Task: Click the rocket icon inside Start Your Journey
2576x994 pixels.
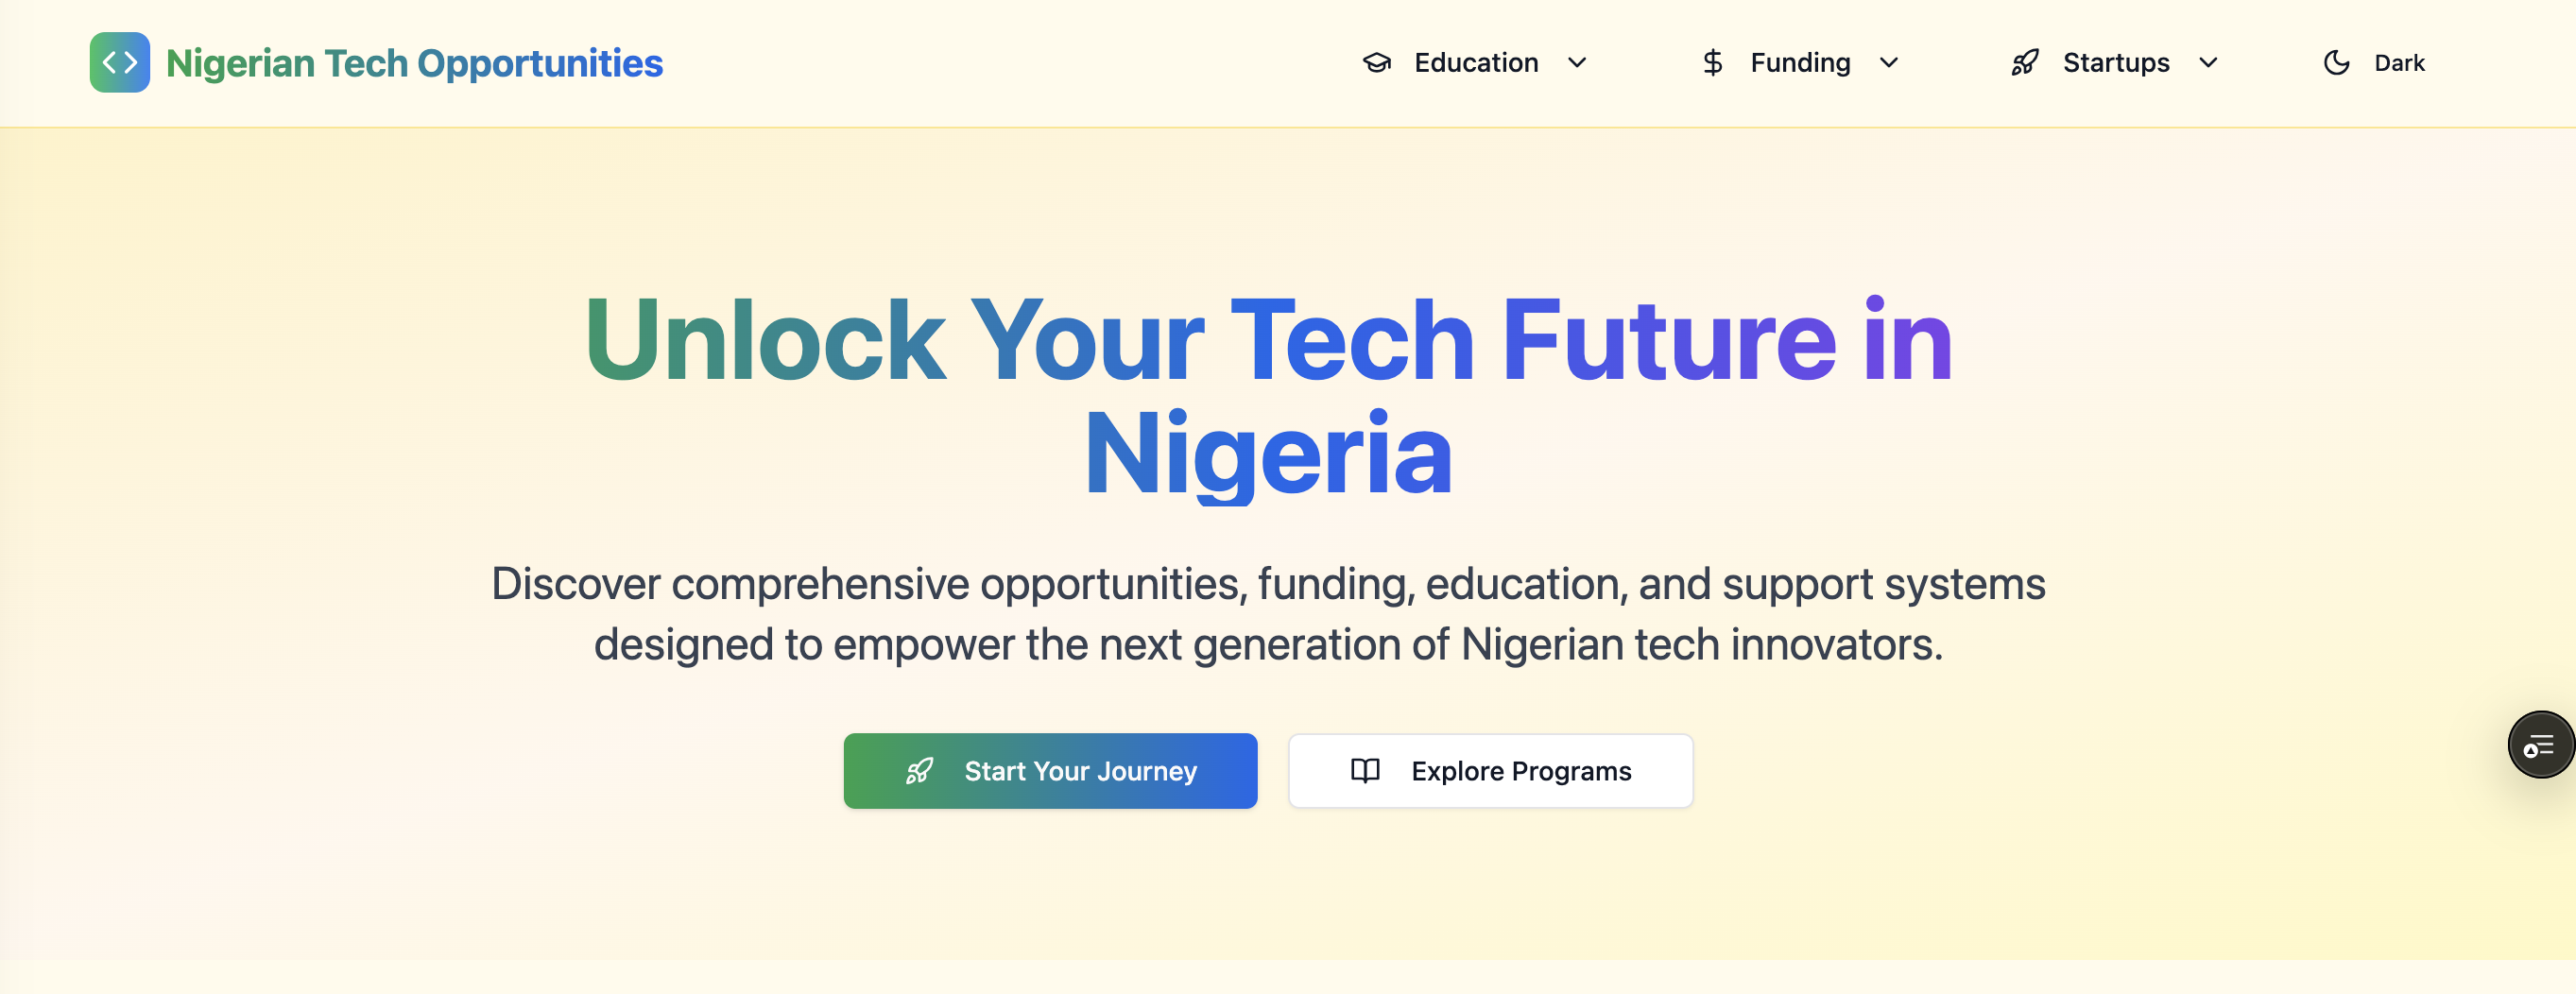Action: (920, 771)
